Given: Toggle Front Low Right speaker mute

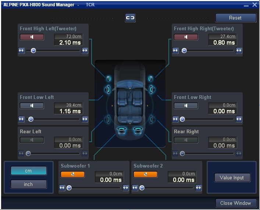Looking at the screenshot, I should click(186, 106).
